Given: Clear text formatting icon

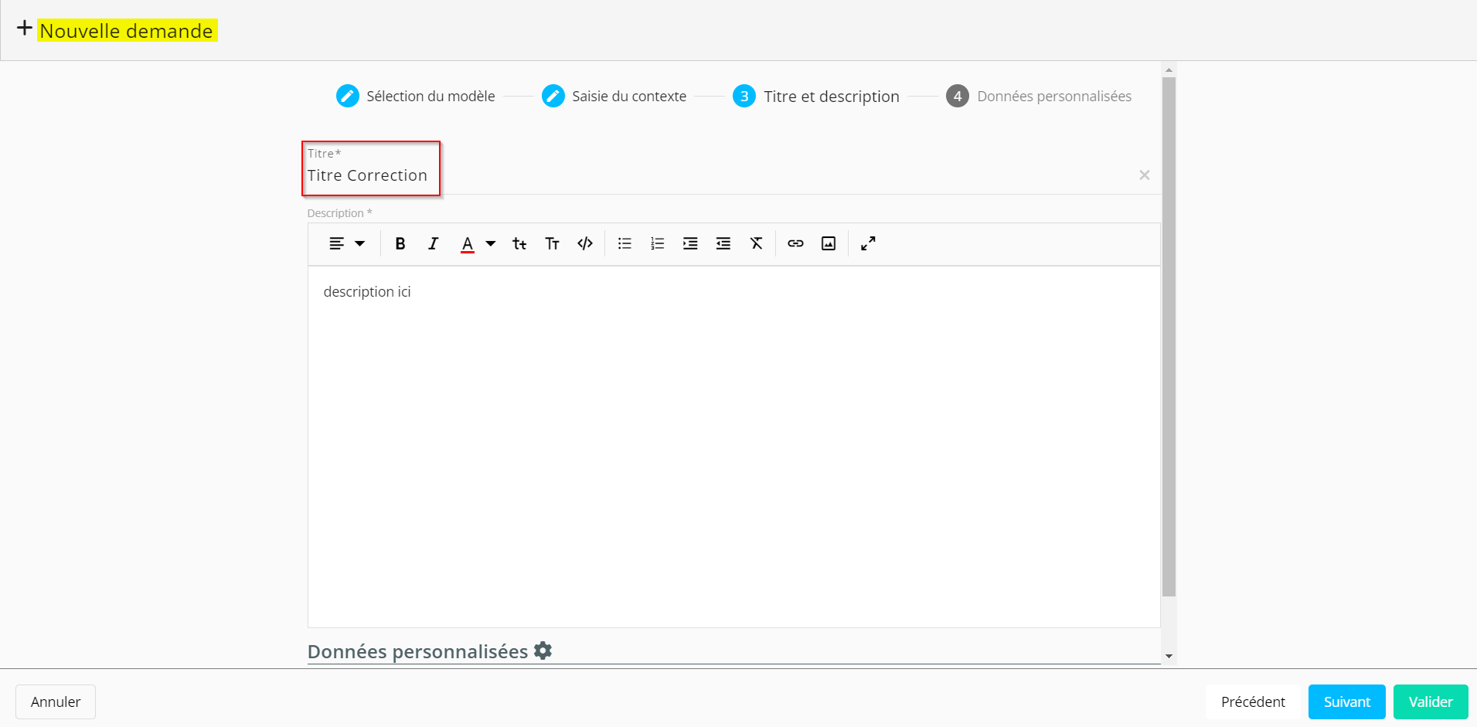Looking at the screenshot, I should pos(756,244).
